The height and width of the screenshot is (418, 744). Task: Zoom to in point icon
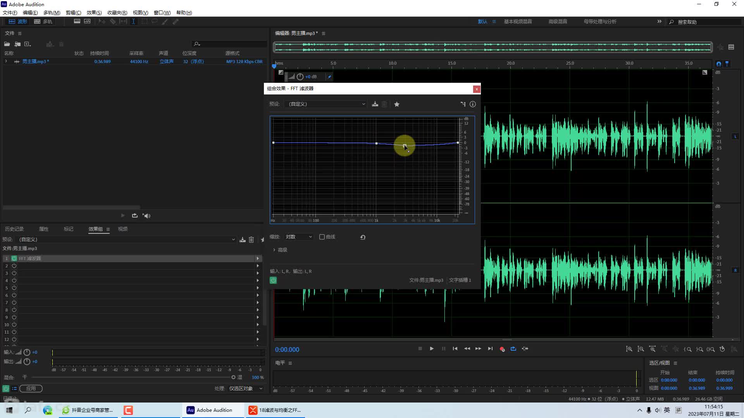[x=687, y=349]
